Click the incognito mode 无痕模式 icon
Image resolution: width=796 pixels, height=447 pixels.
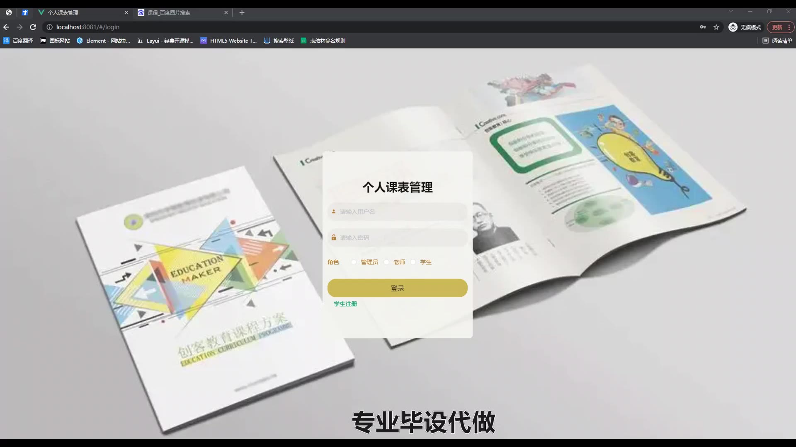[733, 27]
